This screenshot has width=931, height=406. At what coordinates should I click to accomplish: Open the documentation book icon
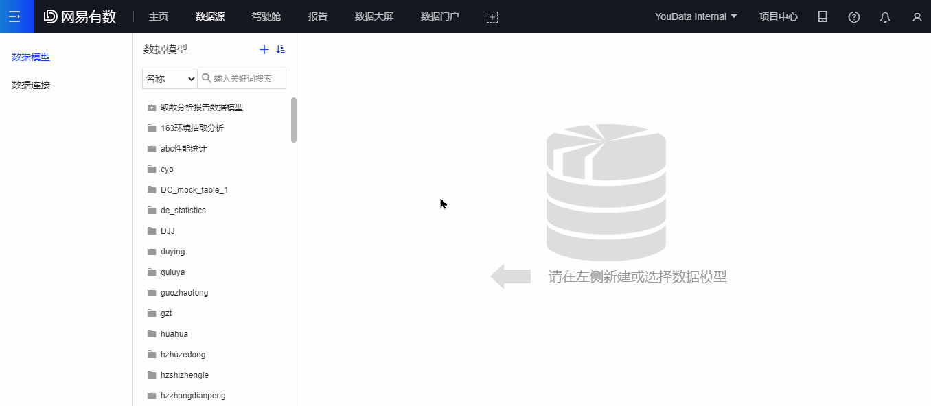click(823, 16)
